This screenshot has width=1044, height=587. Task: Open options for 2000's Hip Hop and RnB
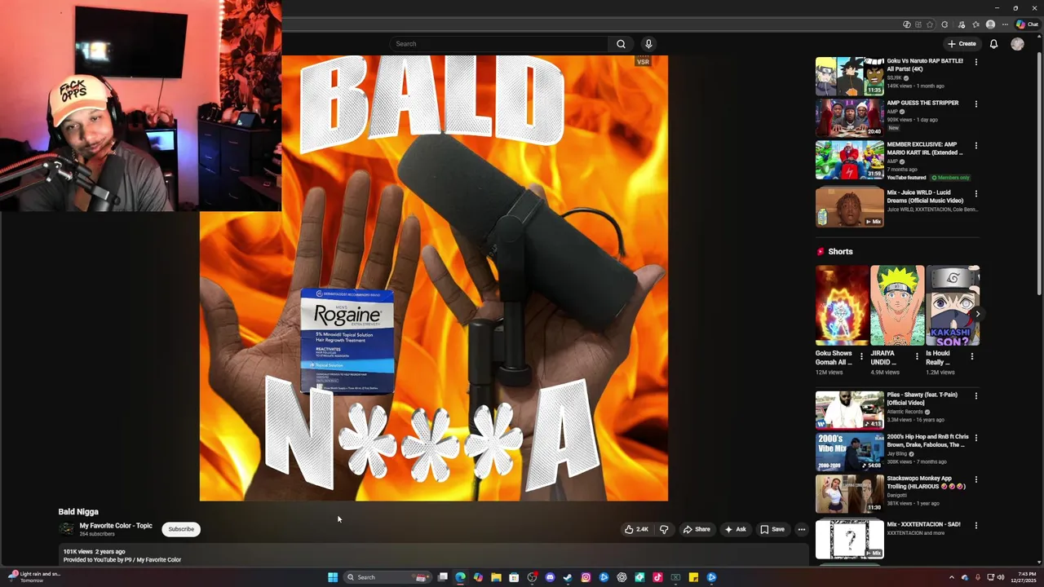pos(975,438)
